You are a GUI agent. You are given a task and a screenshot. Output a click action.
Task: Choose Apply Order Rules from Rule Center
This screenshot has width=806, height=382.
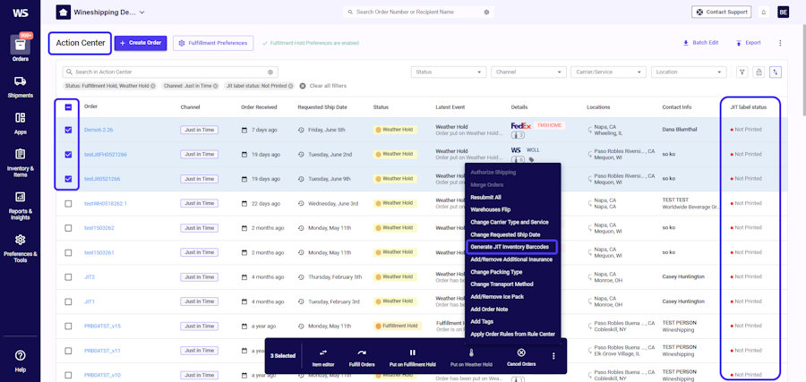pyautogui.click(x=512, y=334)
